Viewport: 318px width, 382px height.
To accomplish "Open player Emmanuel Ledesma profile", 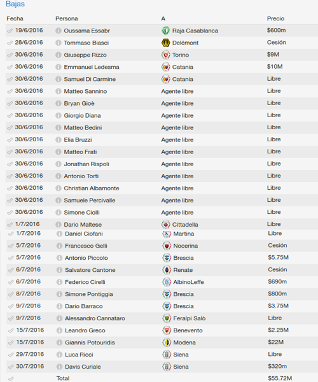I will [x=92, y=67].
